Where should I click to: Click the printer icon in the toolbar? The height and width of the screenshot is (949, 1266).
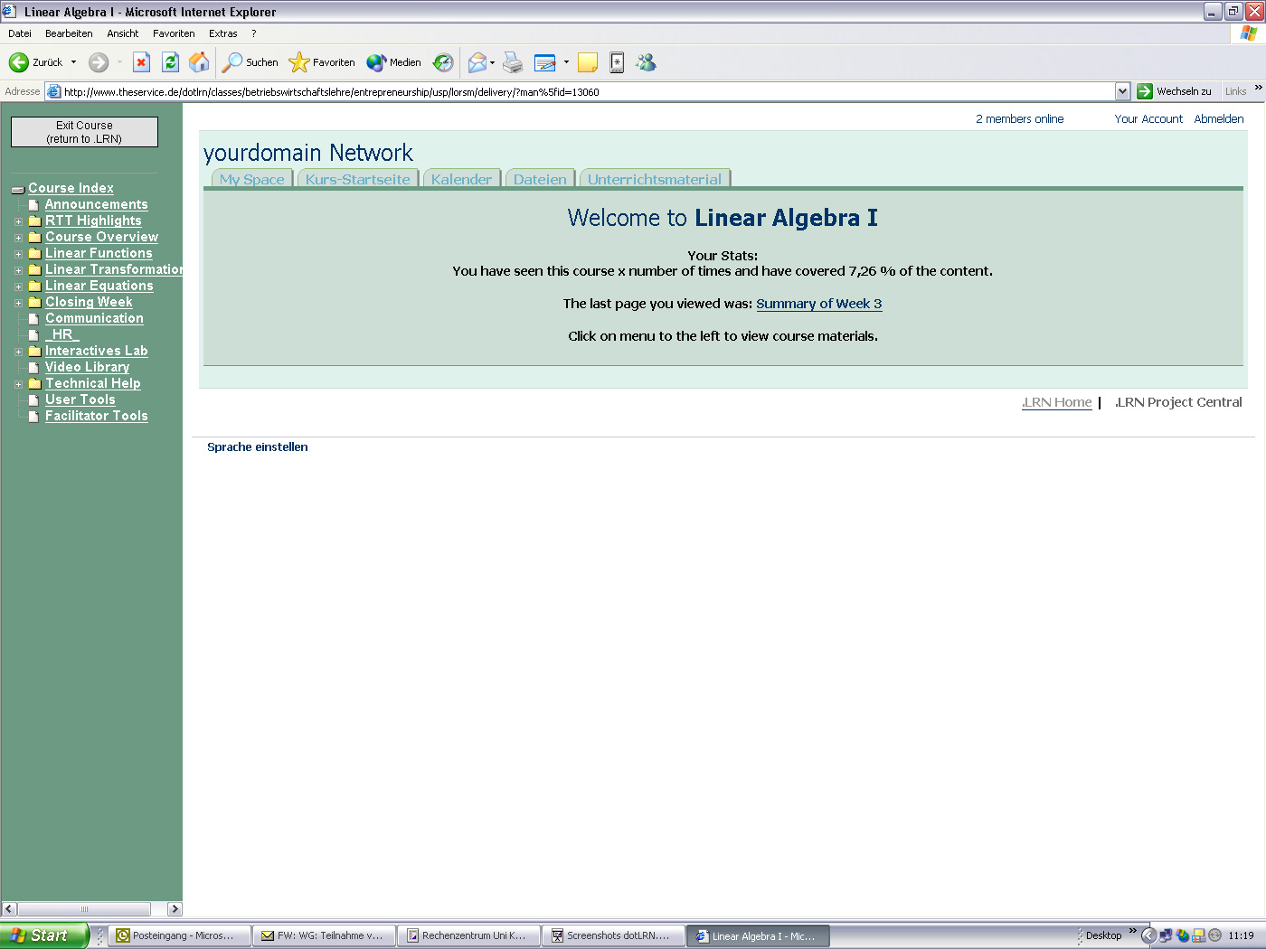[x=513, y=61]
